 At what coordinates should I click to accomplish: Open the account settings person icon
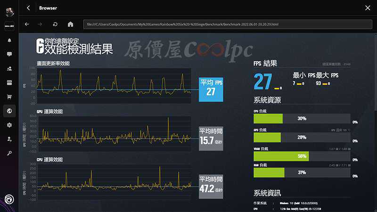(x=9, y=139)
